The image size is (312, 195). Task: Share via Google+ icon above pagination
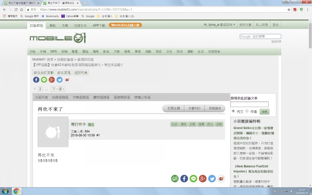[52, 80]
